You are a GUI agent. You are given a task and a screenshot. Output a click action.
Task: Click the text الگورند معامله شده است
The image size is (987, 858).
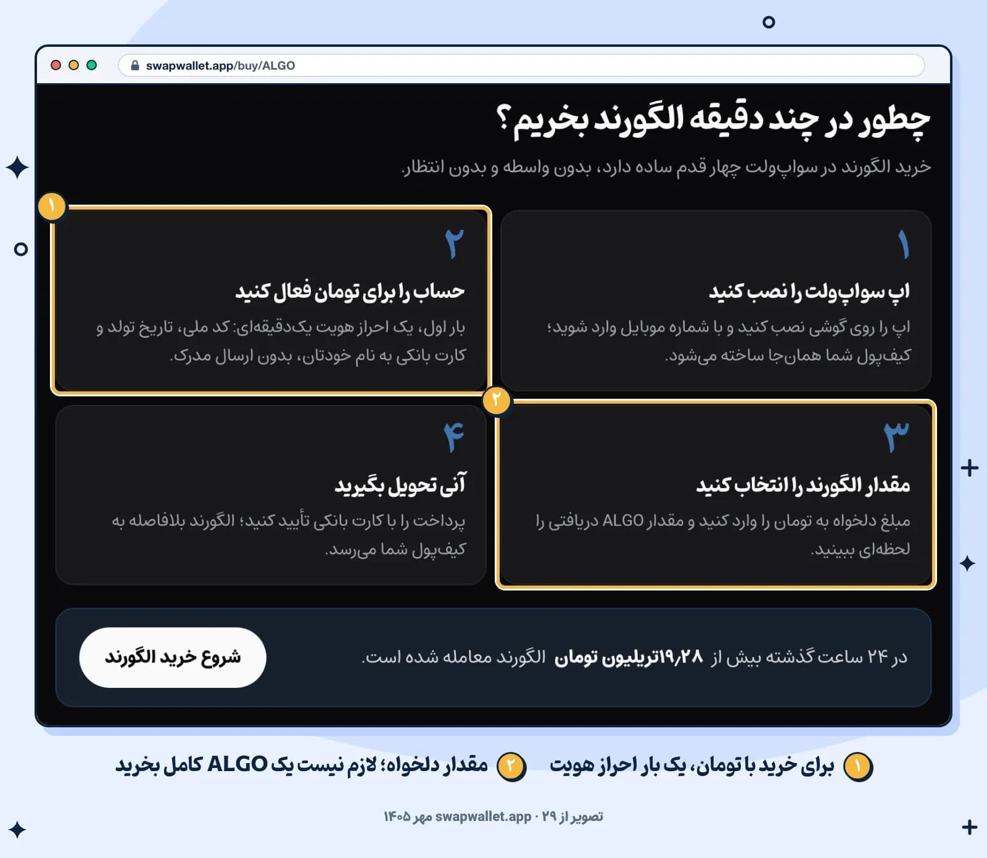453,657
